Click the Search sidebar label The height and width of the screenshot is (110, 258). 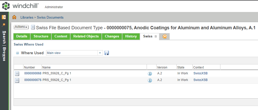coord(4,37)
